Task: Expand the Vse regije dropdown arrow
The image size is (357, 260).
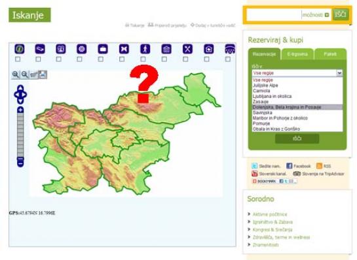Action: 339,73
